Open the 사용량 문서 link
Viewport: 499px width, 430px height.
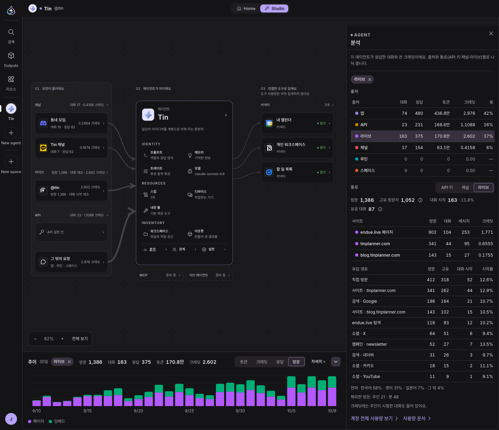[x=417, y=419]
